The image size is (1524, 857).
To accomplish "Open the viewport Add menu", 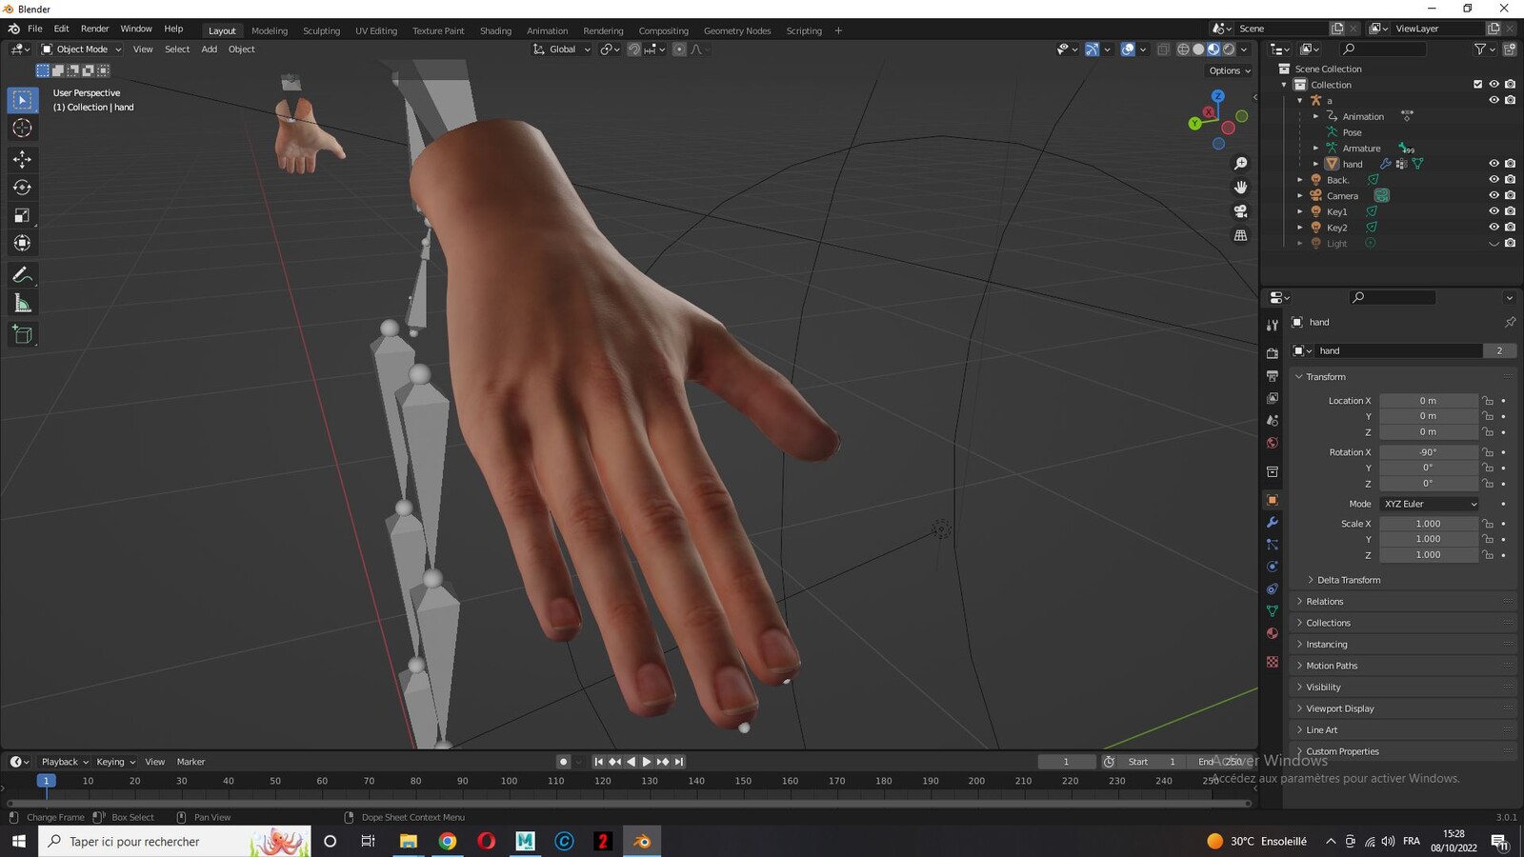I will pos(209,50).
